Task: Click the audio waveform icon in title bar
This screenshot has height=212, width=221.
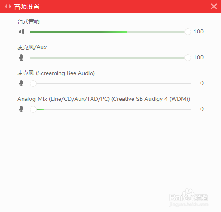Action: pos(8,6)
